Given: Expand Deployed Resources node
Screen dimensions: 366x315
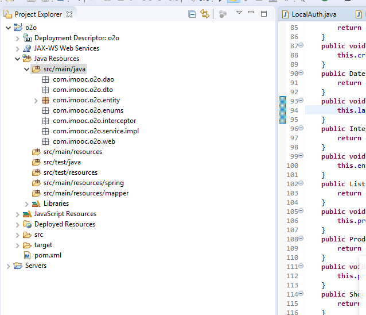Looking at the screenshot, I should pos(18,225).
